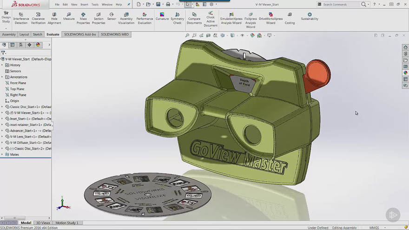409x230 pixels.
Task: Switch to SOLIDWORKS Add-Ins tab
Action: point(80,34)
